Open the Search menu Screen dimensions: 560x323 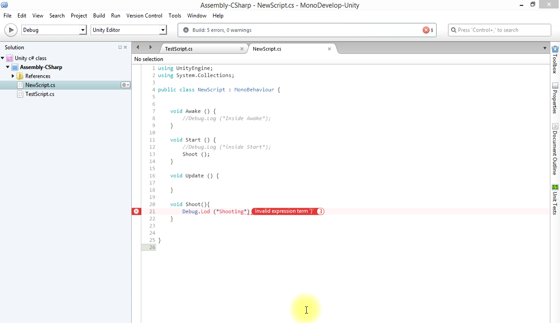coord(57,15)
